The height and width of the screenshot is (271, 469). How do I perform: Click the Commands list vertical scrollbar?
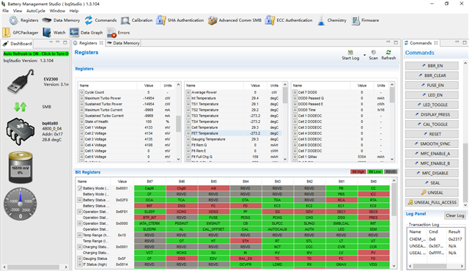[x=465, y=172]
